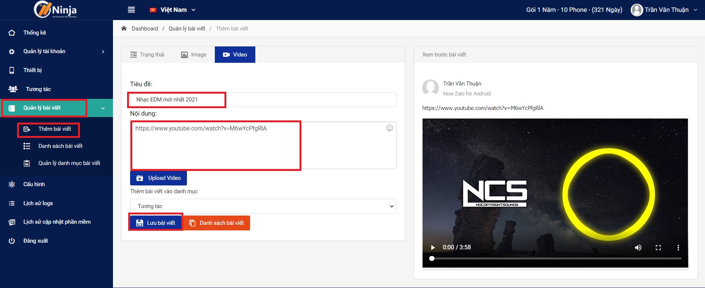Click the NCS video thumbnail
The image size is (705, 288).
click(555, 193)
